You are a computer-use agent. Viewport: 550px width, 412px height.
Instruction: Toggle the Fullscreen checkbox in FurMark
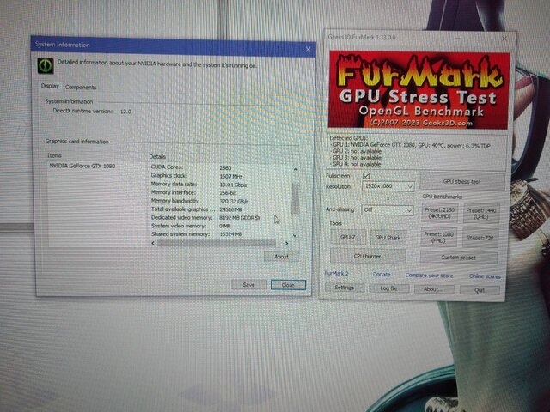[366, 175]
